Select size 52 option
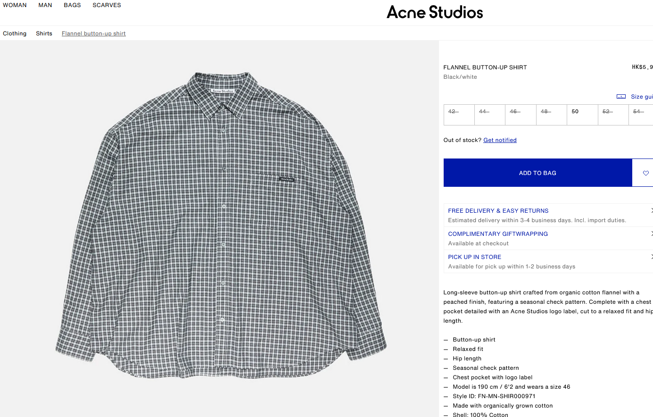653x417 pixels. point(612,115)
